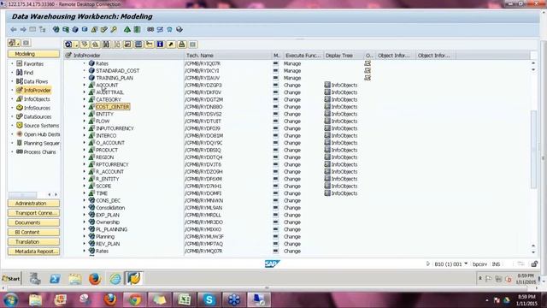Click the Tech. Name column header

(x=227, y=55)
